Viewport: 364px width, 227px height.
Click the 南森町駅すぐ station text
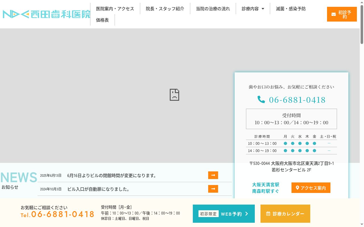tap(266, 191)
